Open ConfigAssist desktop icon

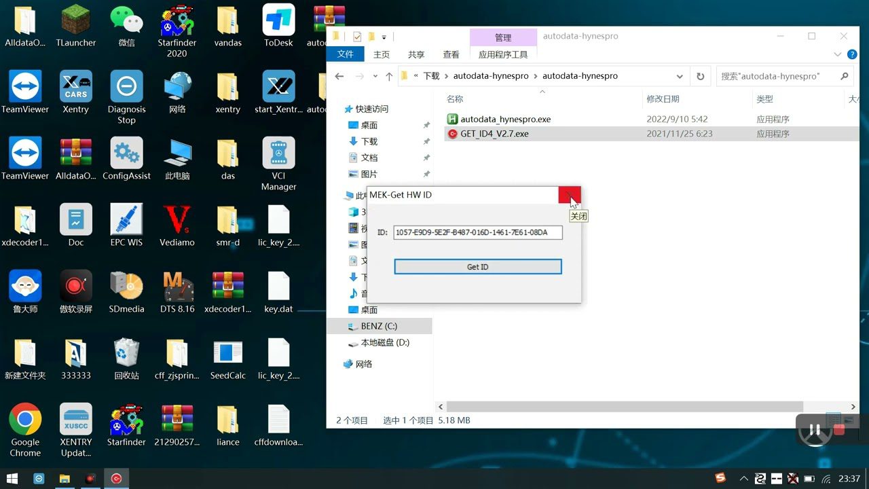click(126, 159)
